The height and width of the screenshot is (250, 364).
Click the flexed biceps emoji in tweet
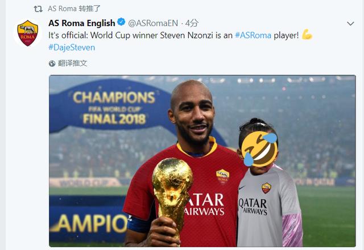point(307,35)
